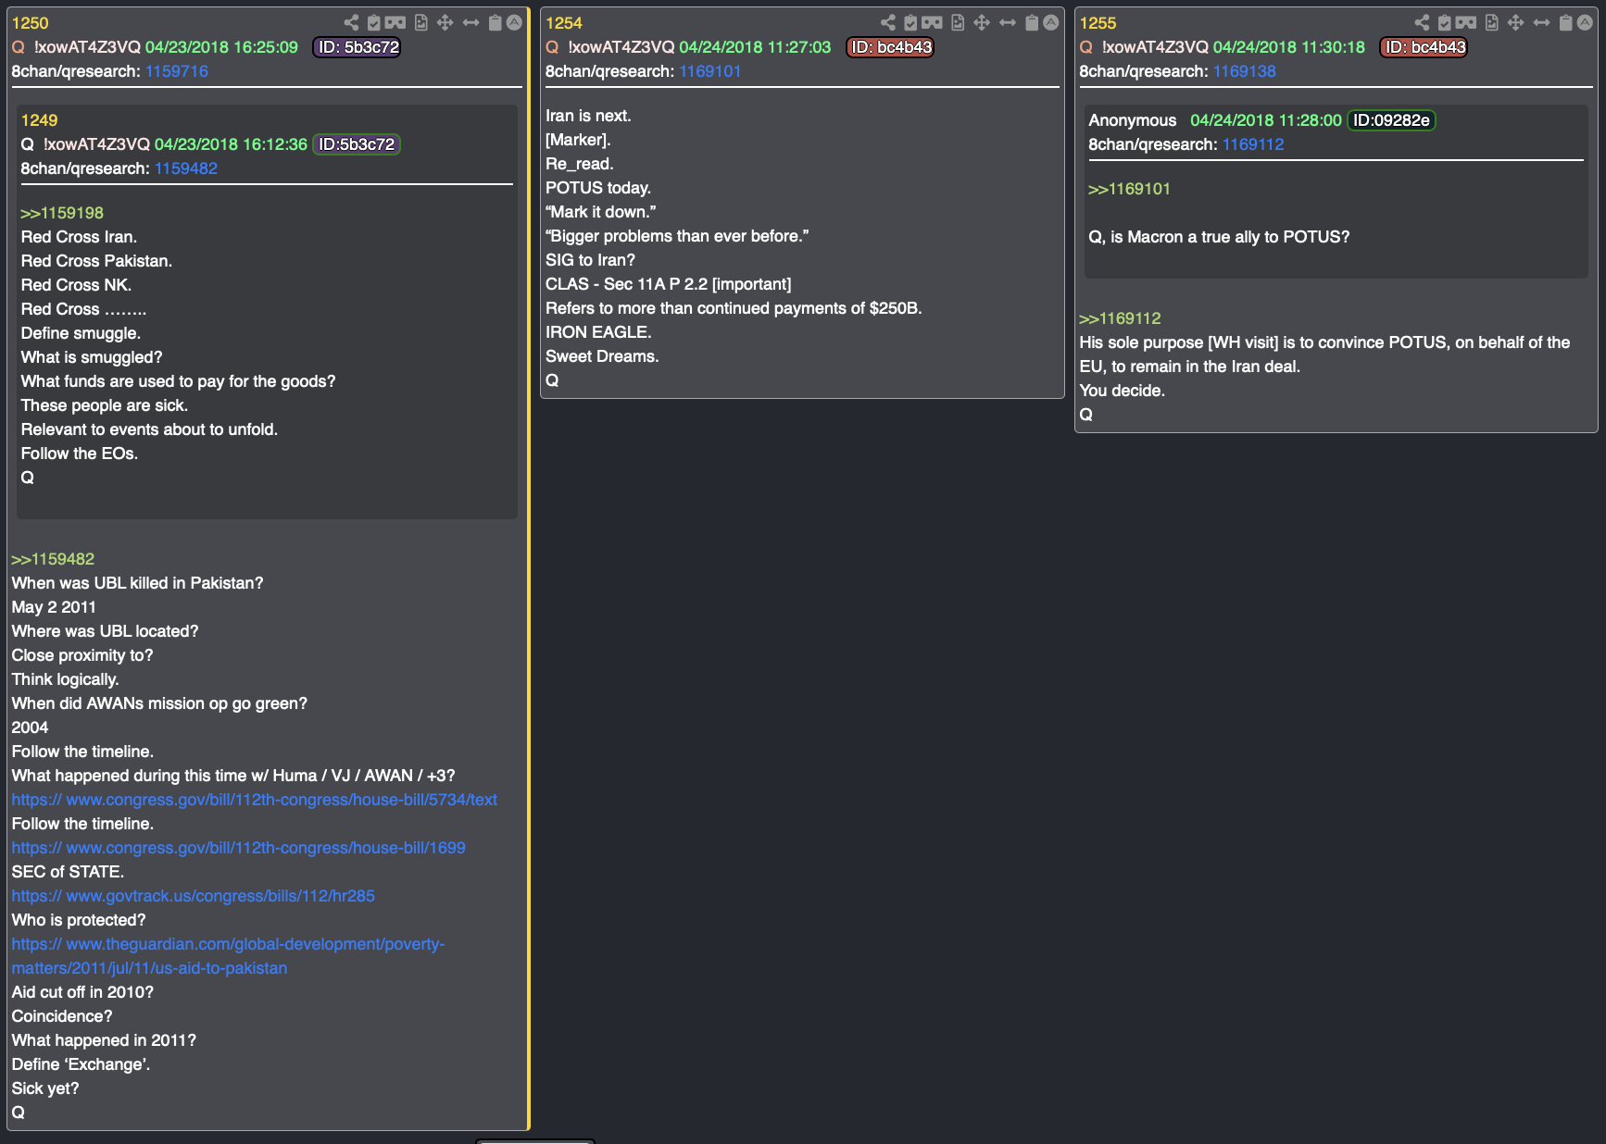Copy post 1255 with clipboard icon
This screenshot has height=1144, width=1606.
[x=1565, y=23]
